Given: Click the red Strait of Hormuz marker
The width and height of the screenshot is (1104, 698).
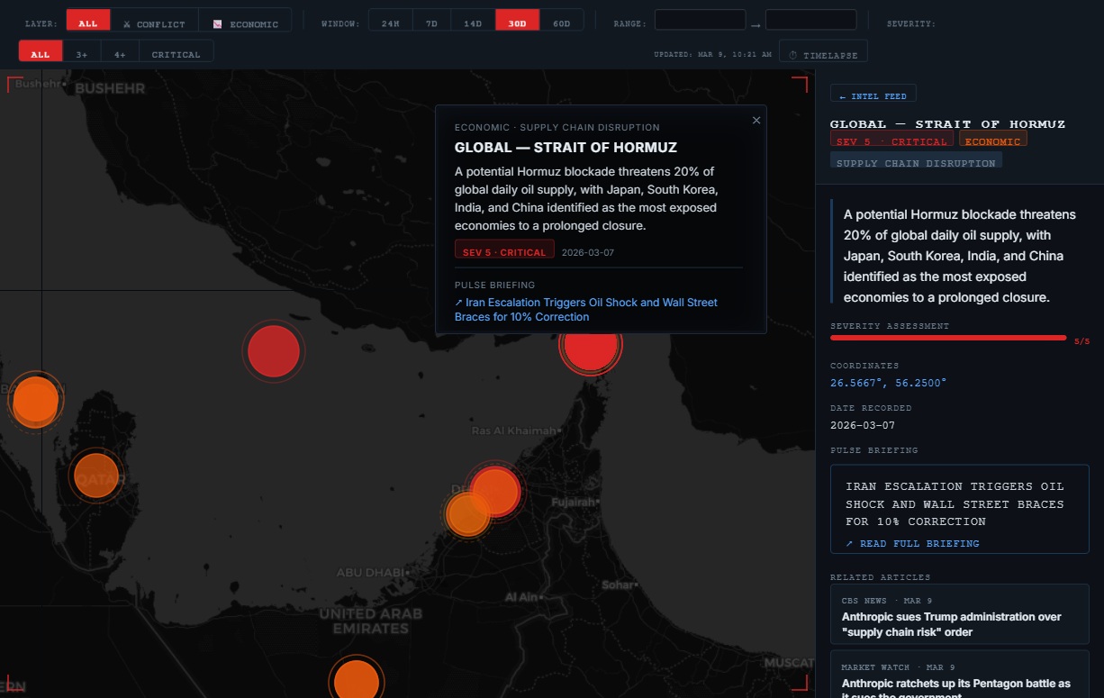Looking at the screenshot, I should [591, 348].
